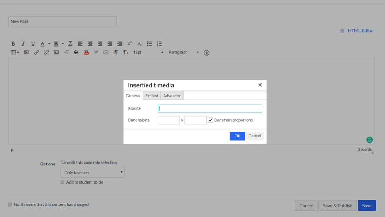This screenshot has width=385, height=217.
Task: Click the embed image icon
Action: 56,53
